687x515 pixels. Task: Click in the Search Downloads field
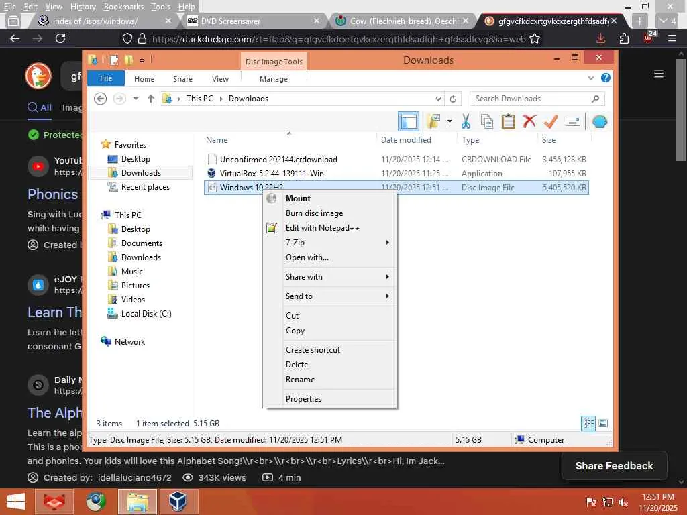tap(537, 99)
